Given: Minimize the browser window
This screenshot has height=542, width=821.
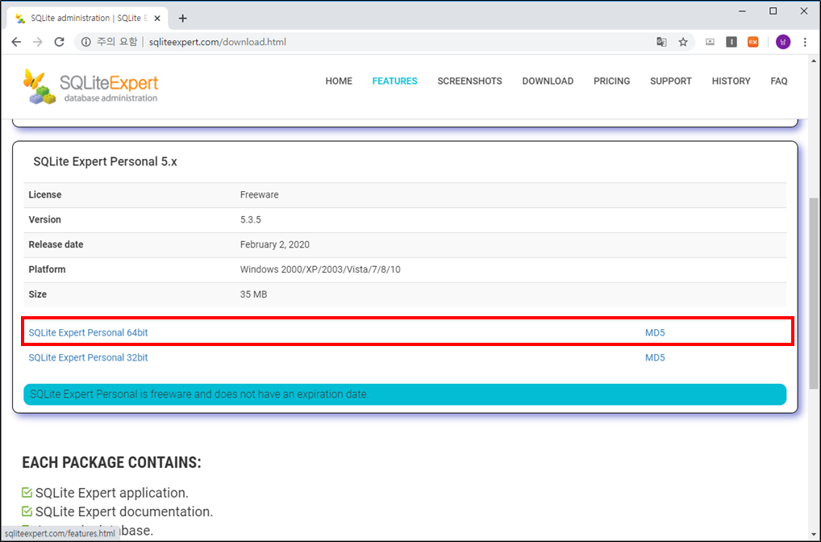Looking at the screenshot, I should pos(742,11).
